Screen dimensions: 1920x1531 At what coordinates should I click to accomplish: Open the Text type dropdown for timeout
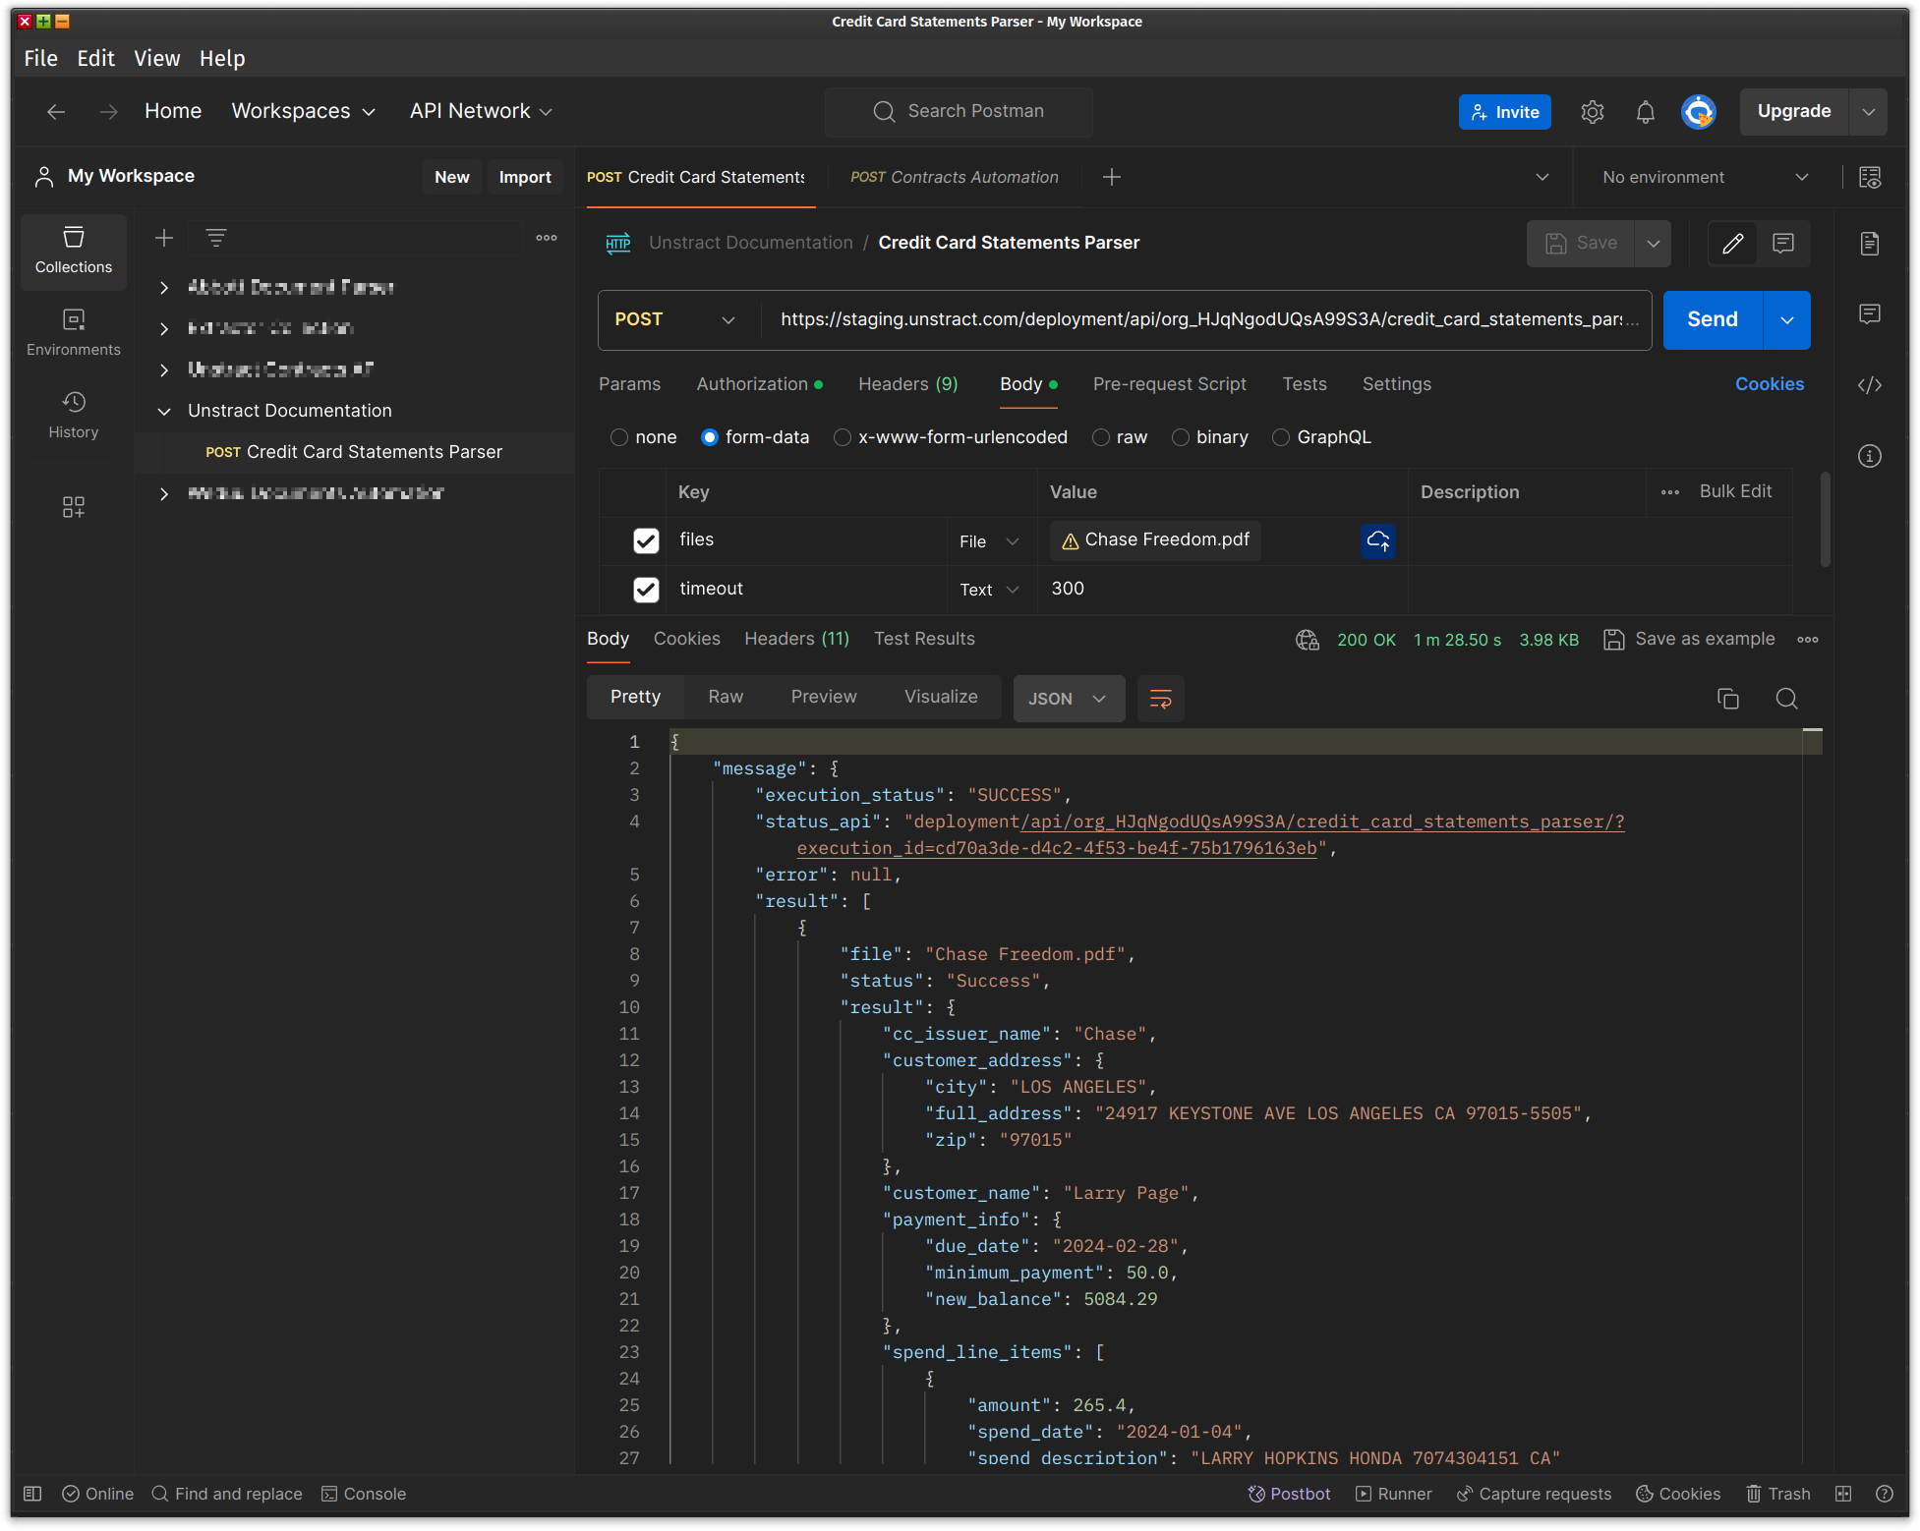(989, 590)
